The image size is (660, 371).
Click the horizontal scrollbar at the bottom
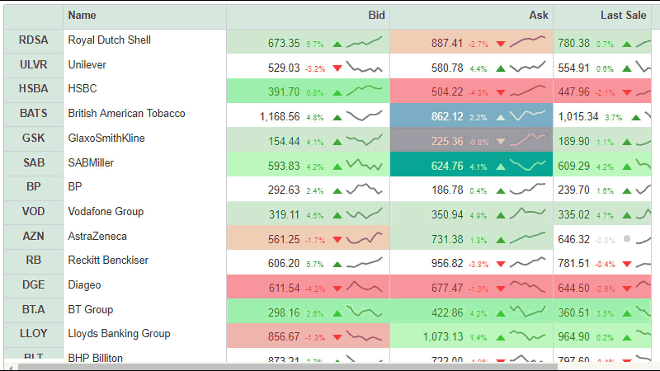330,366
